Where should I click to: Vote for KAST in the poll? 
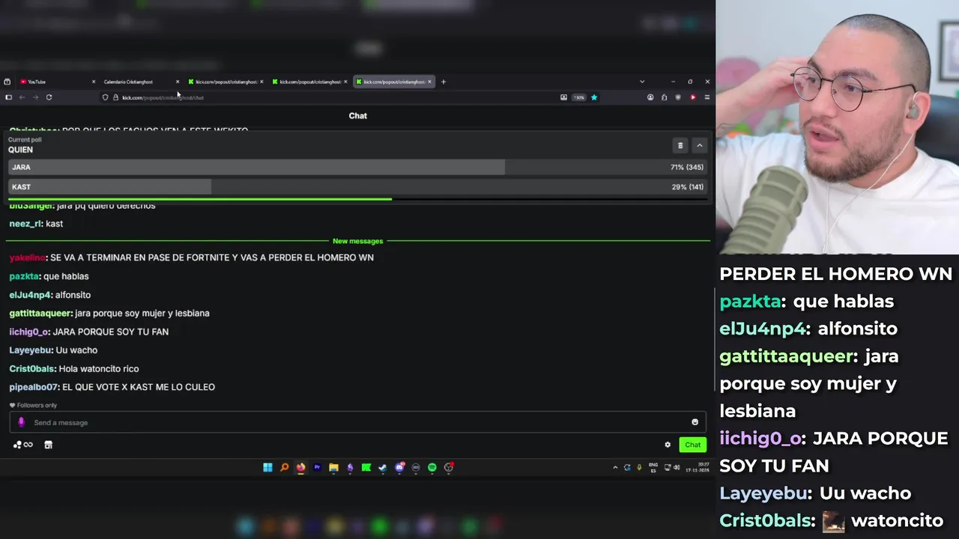click(x=357, y=186)
